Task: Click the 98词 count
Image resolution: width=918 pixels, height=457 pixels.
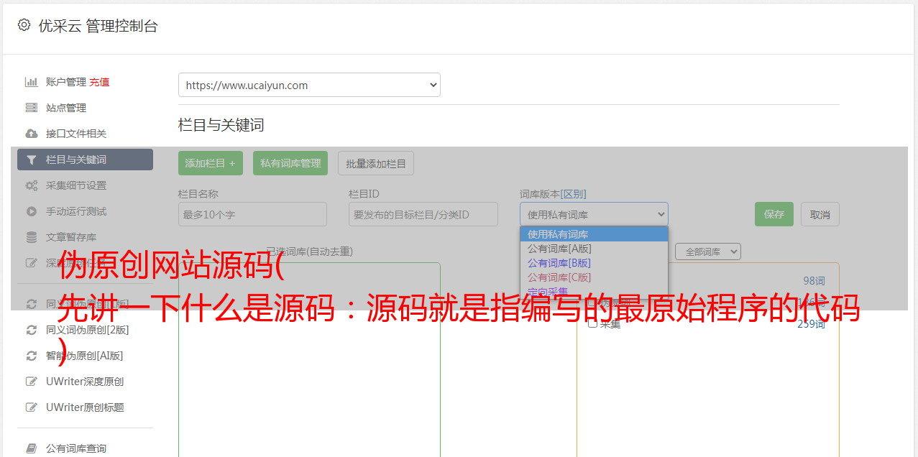Action: pyautogui.click(x=814, y=281)
